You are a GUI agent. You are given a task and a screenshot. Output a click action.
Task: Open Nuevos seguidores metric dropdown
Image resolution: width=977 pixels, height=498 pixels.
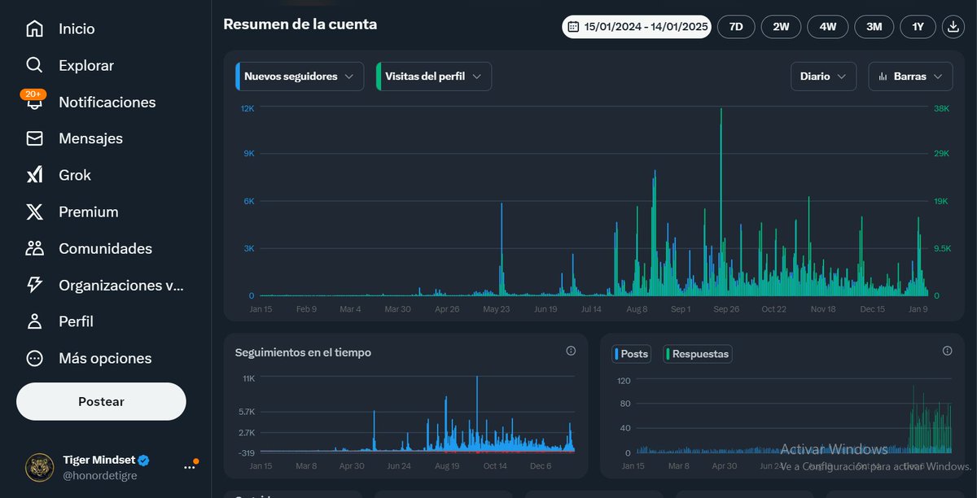(x=299, y=76)
